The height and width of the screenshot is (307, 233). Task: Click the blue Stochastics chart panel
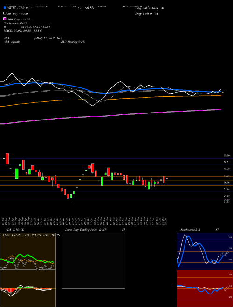pos(205,251)
